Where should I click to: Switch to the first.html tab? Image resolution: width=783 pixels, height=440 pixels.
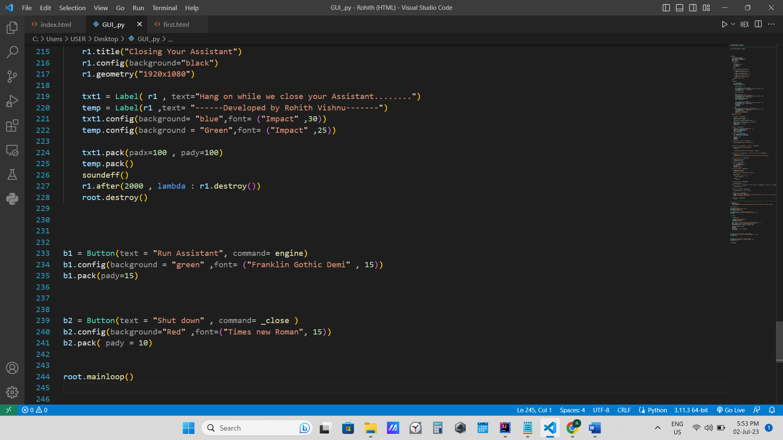(x=176, y=24)
